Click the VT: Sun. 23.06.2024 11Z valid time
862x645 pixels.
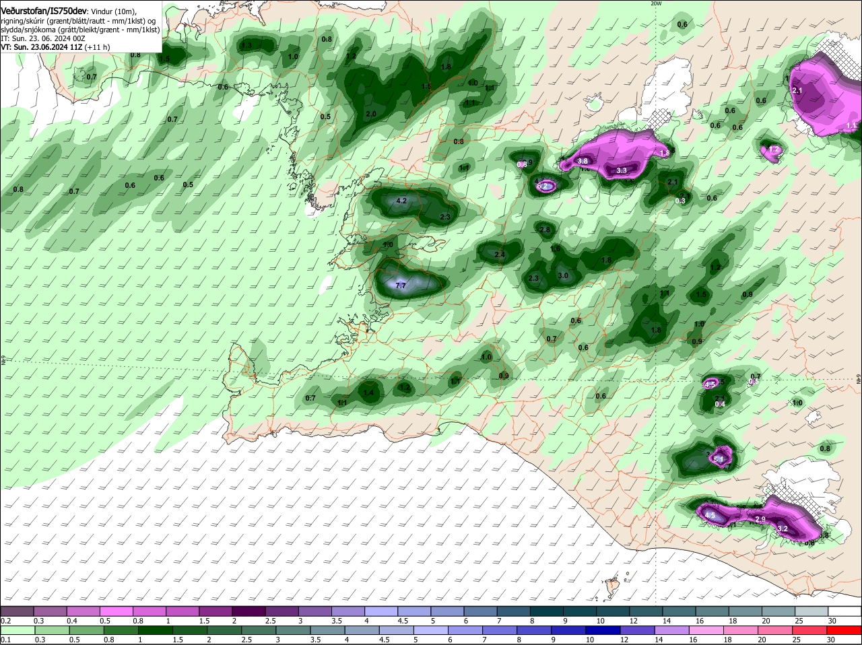point(42,47)
